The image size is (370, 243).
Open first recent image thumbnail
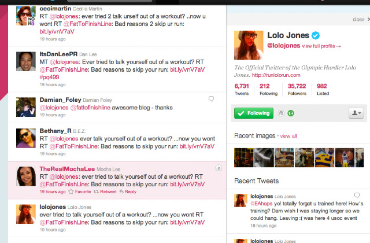pyautogui.click(x=244, y=157)
